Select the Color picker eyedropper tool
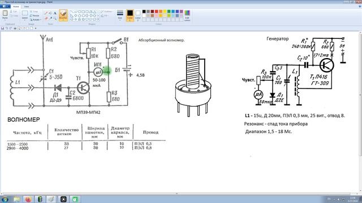The width and height of the screenshot is (362, 203). pyautogui.click(x=50, y=18)
